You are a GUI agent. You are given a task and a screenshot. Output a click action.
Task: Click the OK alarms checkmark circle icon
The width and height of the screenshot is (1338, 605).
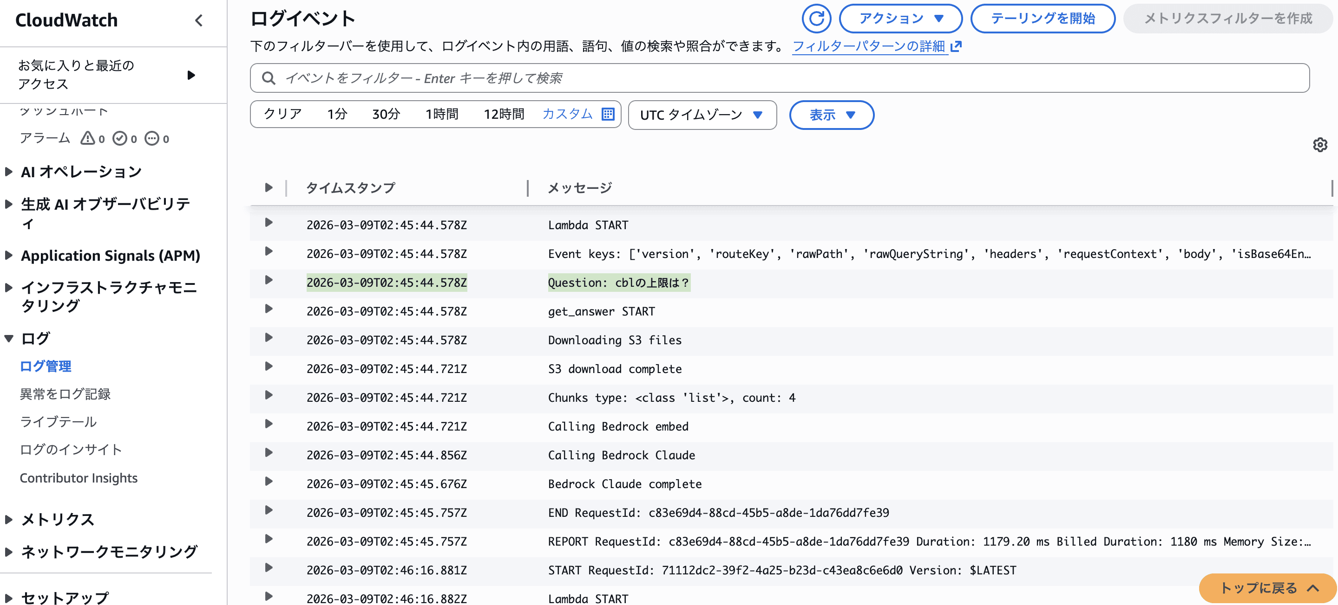tap(120, 138)
